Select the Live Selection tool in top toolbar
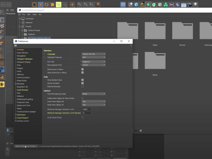Screen dimensions: 212x159 pos(35,5)
